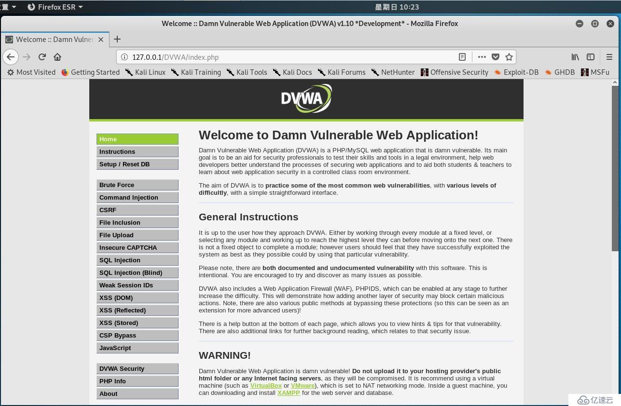
Task: Open the Firefox hamburger menu
Action: [609, 57]
